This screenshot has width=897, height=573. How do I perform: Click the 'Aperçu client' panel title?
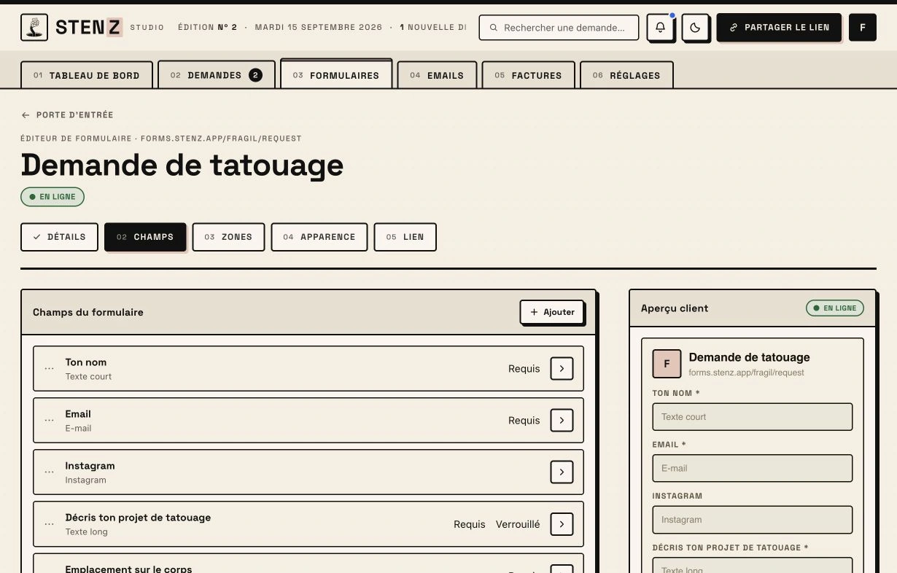point(675,308)
